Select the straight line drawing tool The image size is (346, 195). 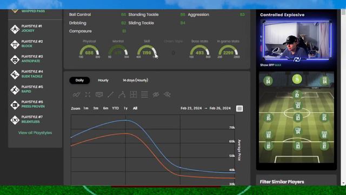[110, 95]
